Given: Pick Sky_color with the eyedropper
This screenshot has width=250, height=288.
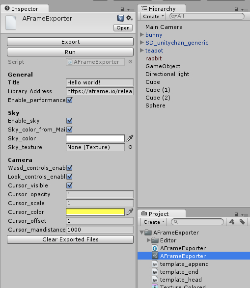Looking at the screenshot, I should click(130, 138).
